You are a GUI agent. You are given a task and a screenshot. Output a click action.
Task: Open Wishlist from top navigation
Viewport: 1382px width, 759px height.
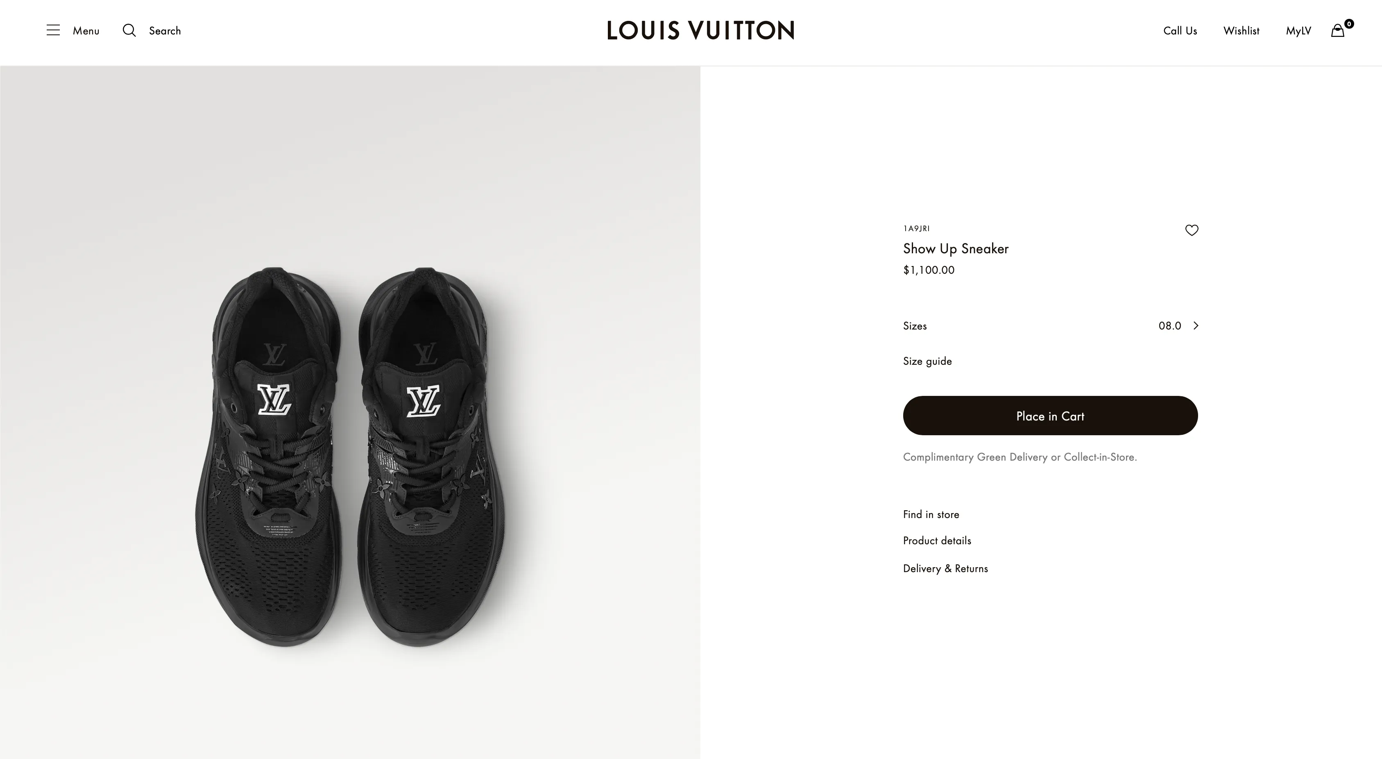click(1241, 31)
